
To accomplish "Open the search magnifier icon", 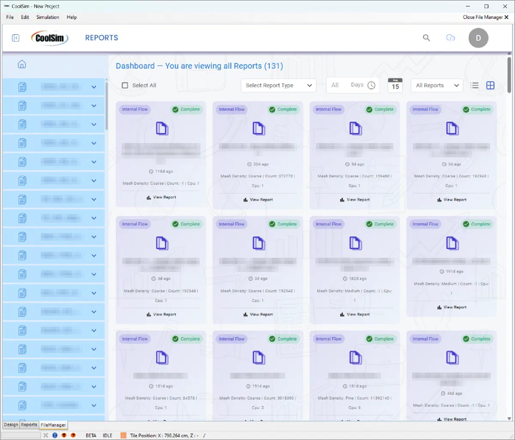I will coord(426,38).
